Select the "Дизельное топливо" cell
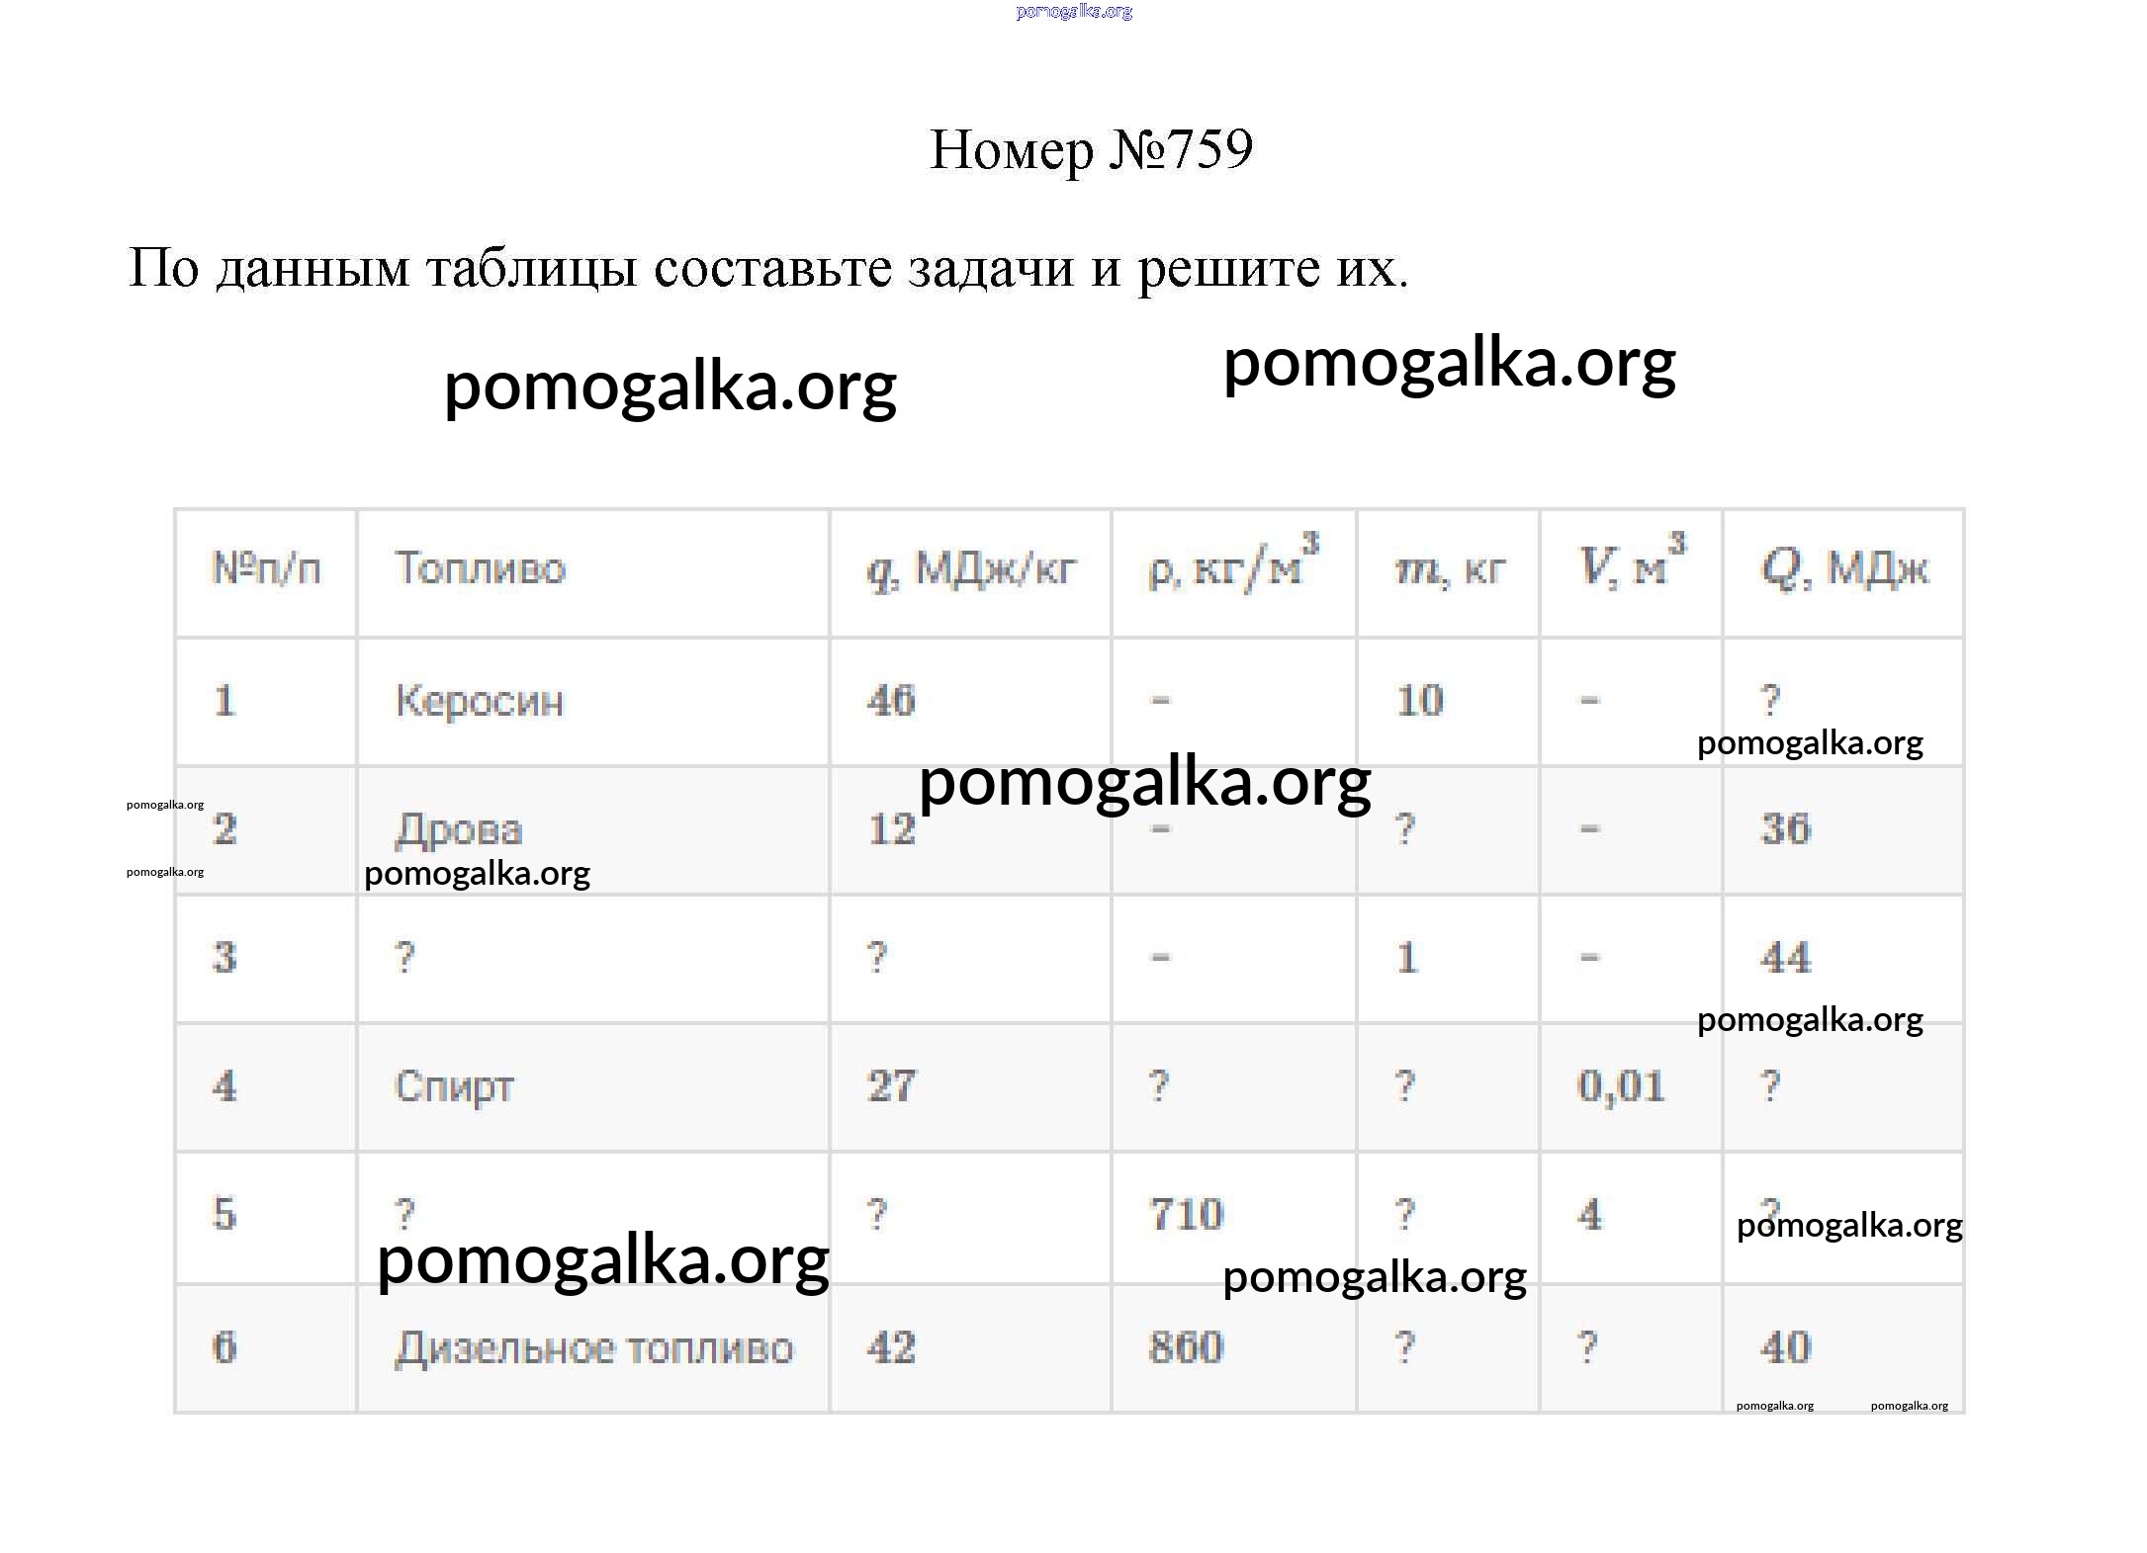This screenshot has height=1553, width=2147. (x=593, y=1348)
